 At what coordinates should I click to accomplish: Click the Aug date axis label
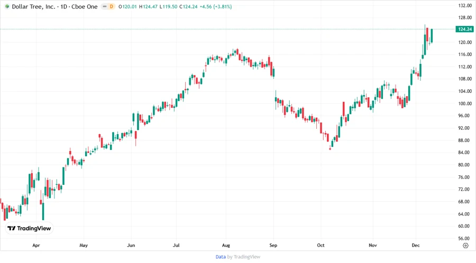[x=226, y=246]
